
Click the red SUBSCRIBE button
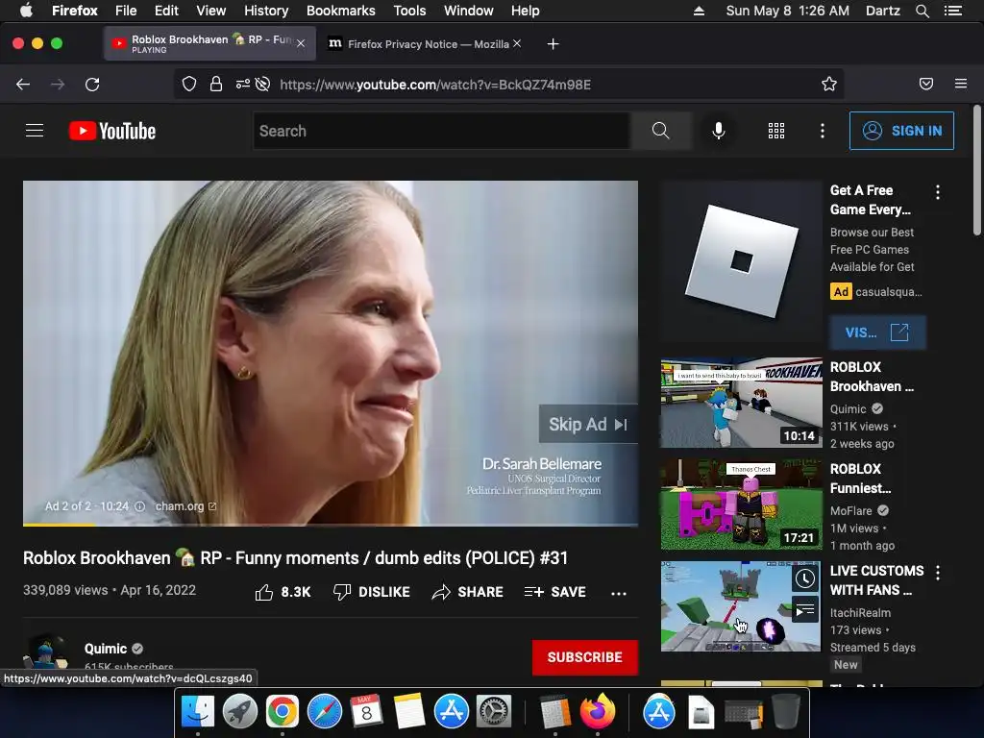pyautogui.click(x=585, y=657)
